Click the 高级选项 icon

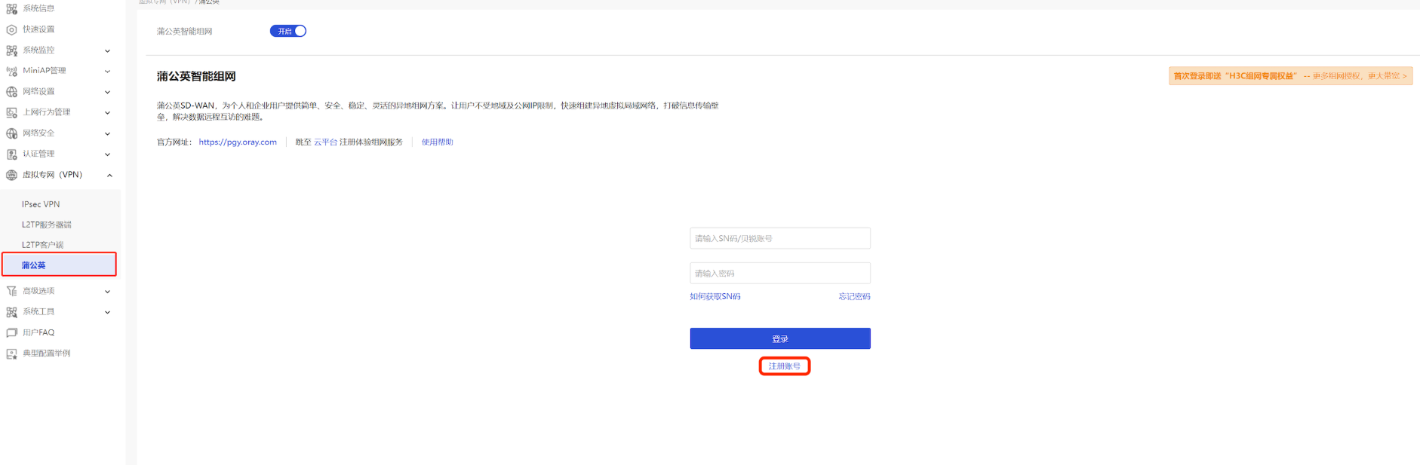(11, 291)
